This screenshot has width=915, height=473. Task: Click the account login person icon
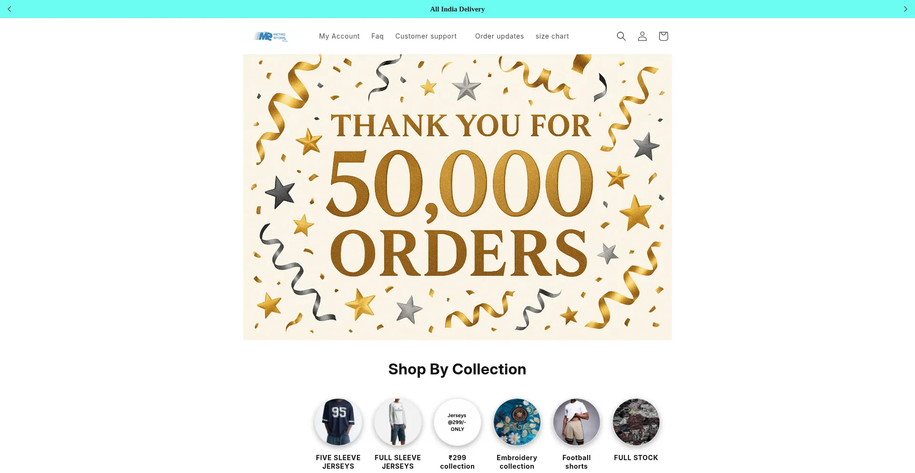pyautogui.click(x=642, y=36)
